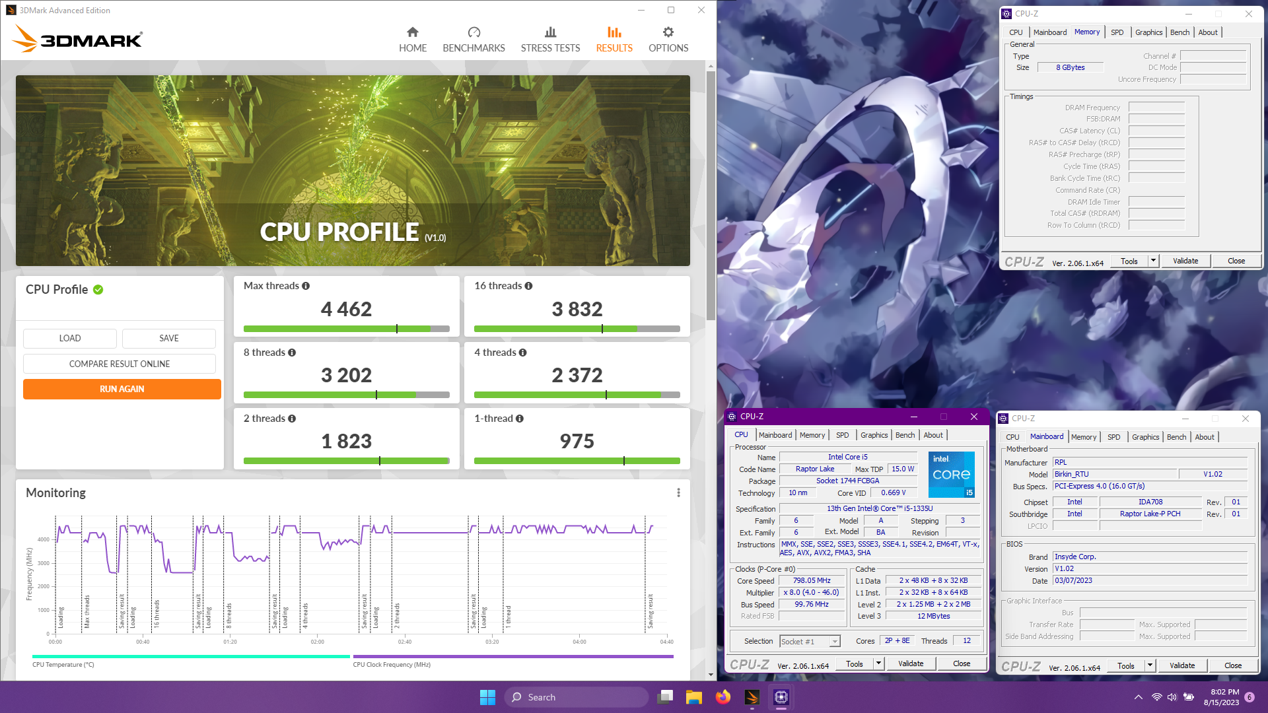Click COMPARE RESULT ONLINE
The image size is (1268, 713).
coord(120,364)
